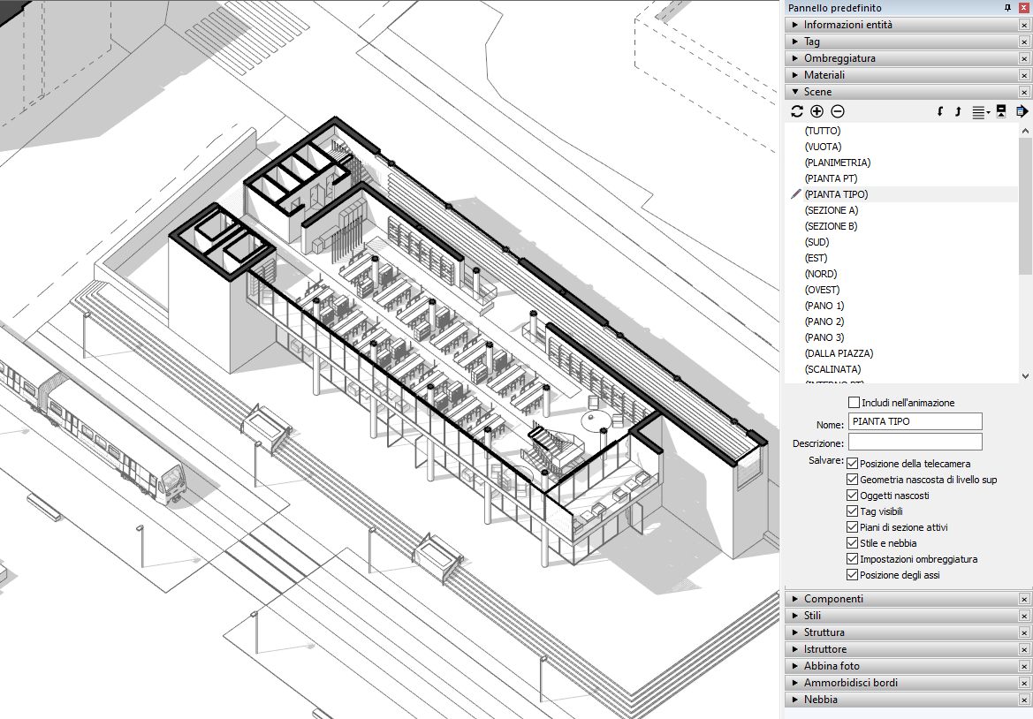Viewport: 1033px width, 719px height.
Task: Click the Update scene refresh icon
Action: coord(797,111)
